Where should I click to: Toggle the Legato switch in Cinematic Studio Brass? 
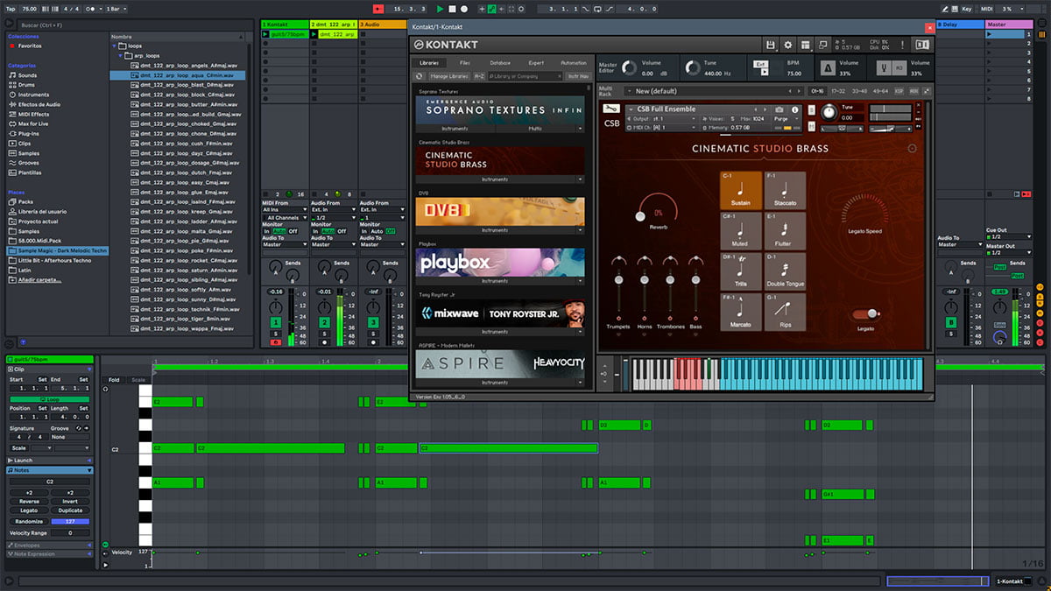(865, 314)
